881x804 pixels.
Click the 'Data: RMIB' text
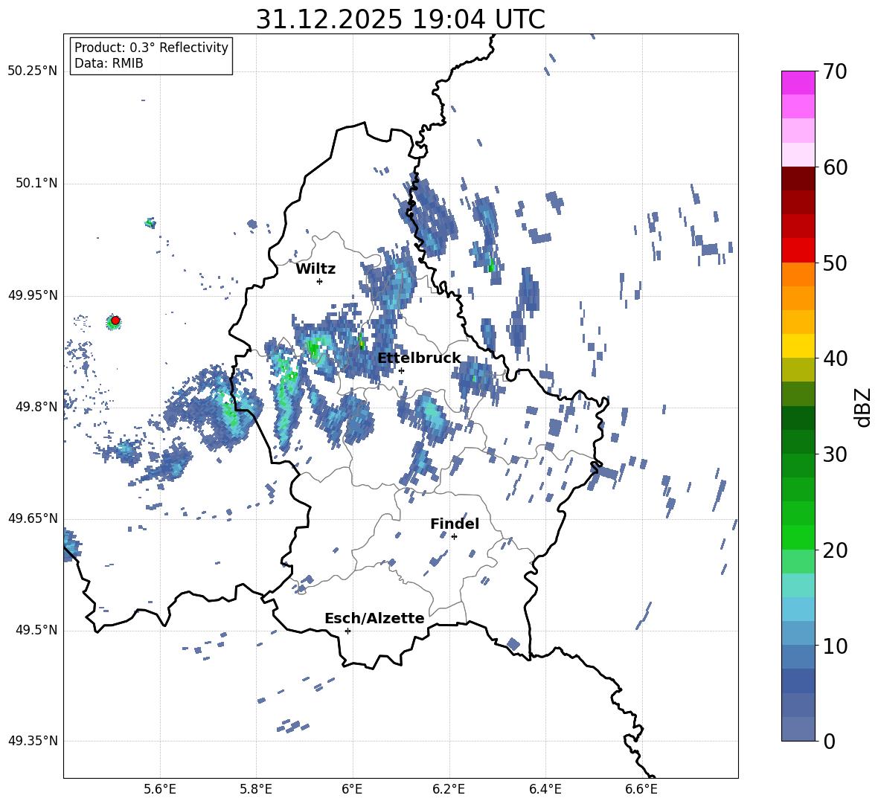click(x=109, y=63)
